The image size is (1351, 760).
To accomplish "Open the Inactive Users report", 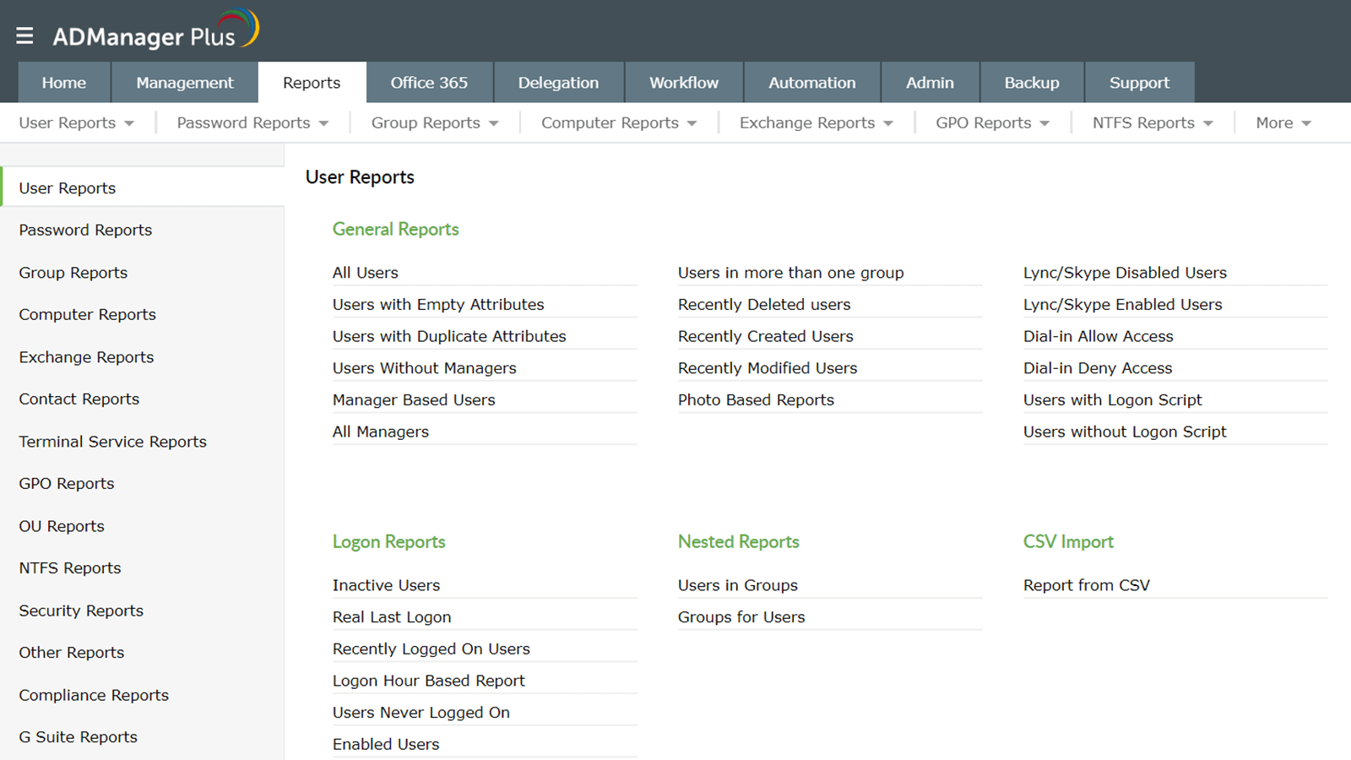I will pos(386,585).
